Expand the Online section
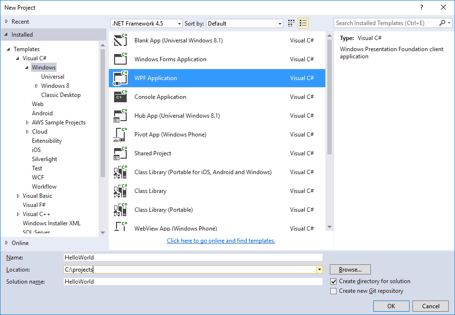The image size is (455, 315). click(6, 243)
